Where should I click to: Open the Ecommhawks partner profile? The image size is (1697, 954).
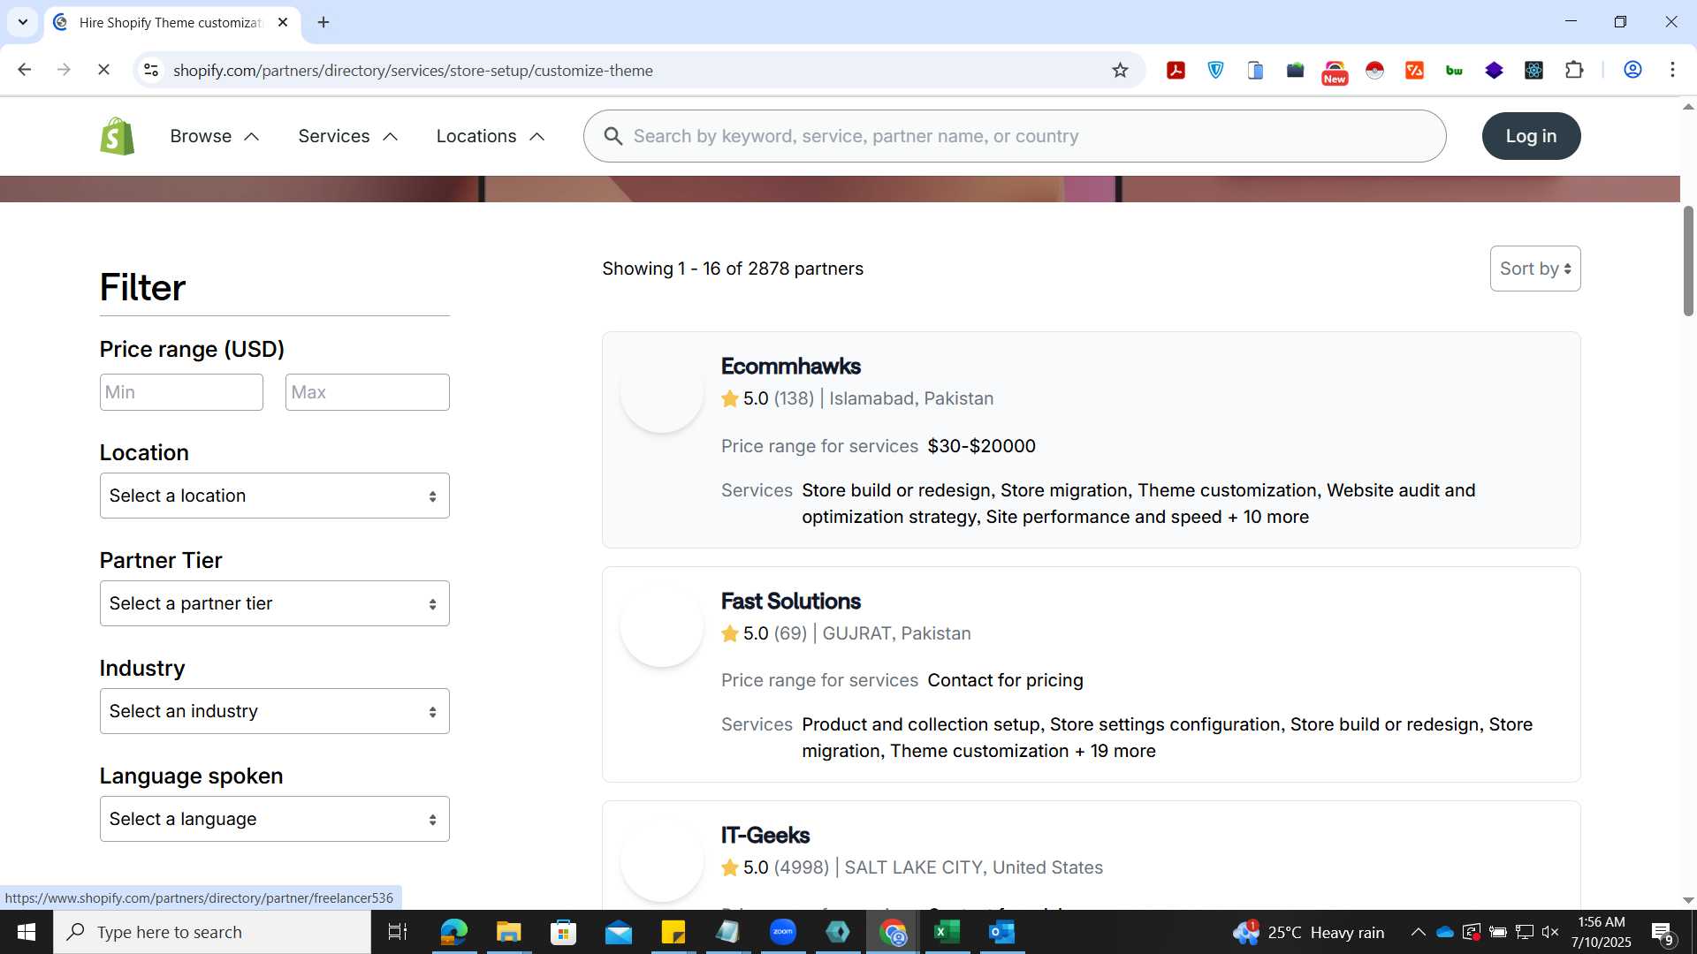tap(790, 366)
